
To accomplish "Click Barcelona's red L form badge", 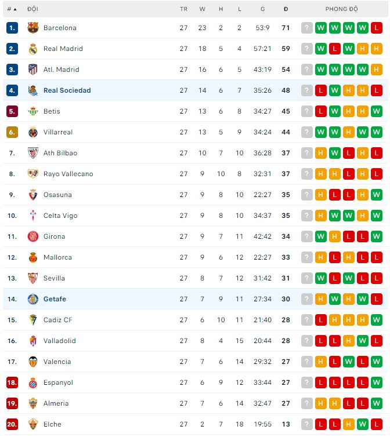I will [377, 28].
